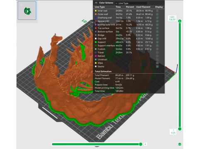Viewport: 199px width, 149px height.
Task: Toggle Sparse infill display checkbox
Action: coord(157,21)
